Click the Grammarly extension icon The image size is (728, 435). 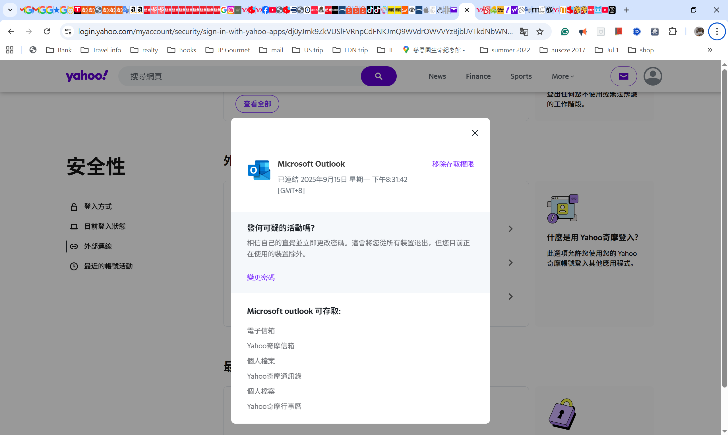(565, 32)
